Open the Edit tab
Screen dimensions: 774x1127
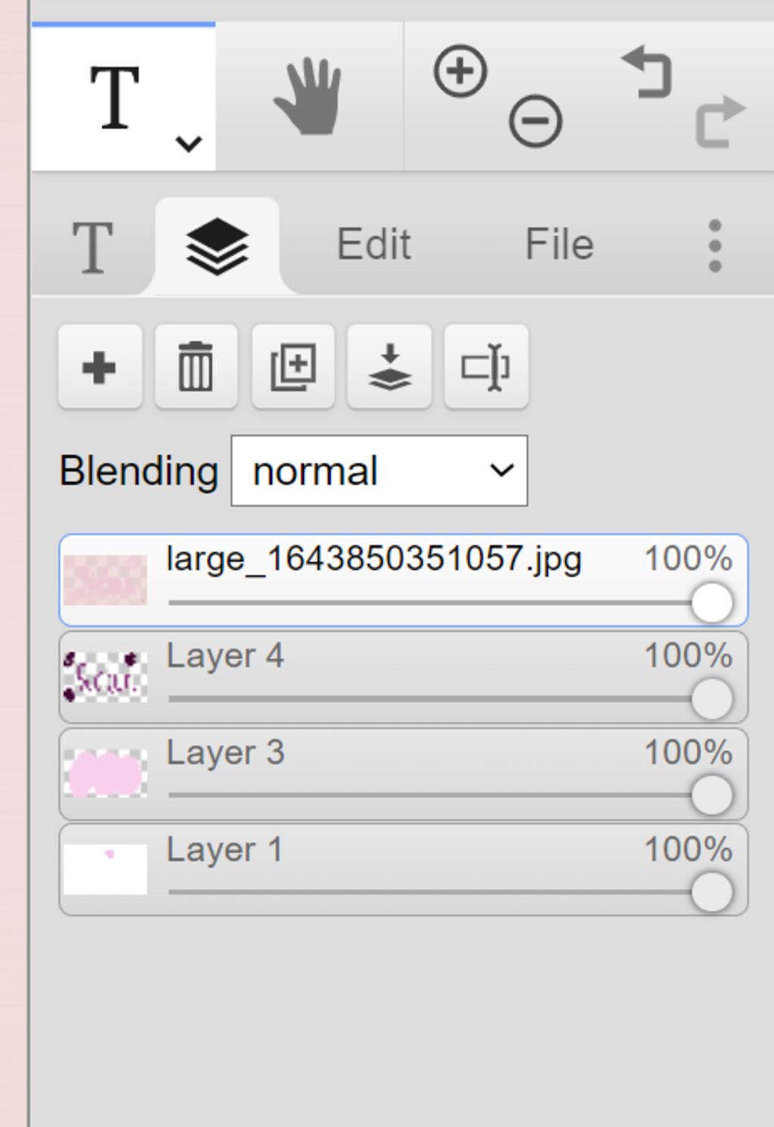pos(373,244)
